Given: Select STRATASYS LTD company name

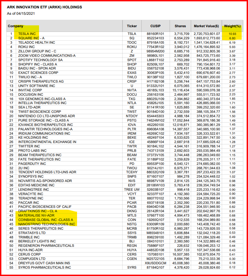Looking at the screenshot, I should (x=32, y=233).
